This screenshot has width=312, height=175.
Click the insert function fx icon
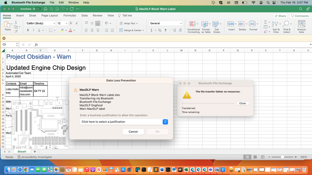(36, 45)
